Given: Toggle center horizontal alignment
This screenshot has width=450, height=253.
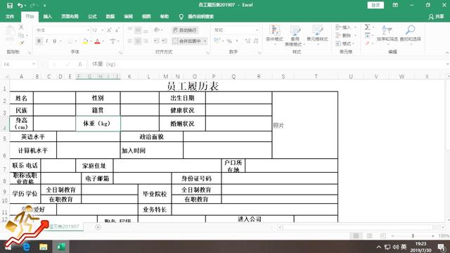Looking at the screenshot, I should point(138,41).
